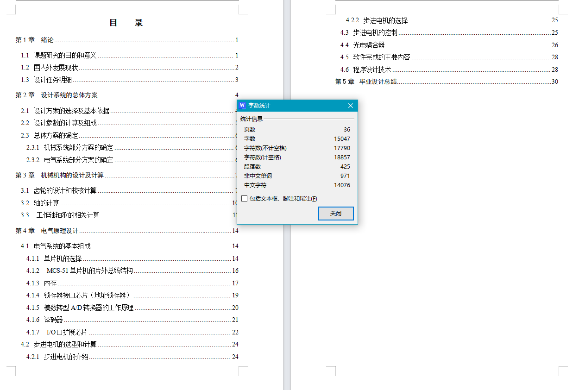Viewport: 579px width, 390px height.
Task: Go to 4.1.6 译码器 entry
Action: click(x=132, y=320)
